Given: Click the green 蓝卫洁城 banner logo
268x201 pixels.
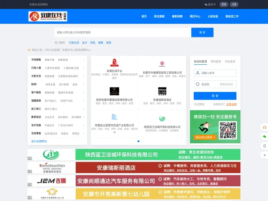Looking at the screenshot, I should coord(51,154).
